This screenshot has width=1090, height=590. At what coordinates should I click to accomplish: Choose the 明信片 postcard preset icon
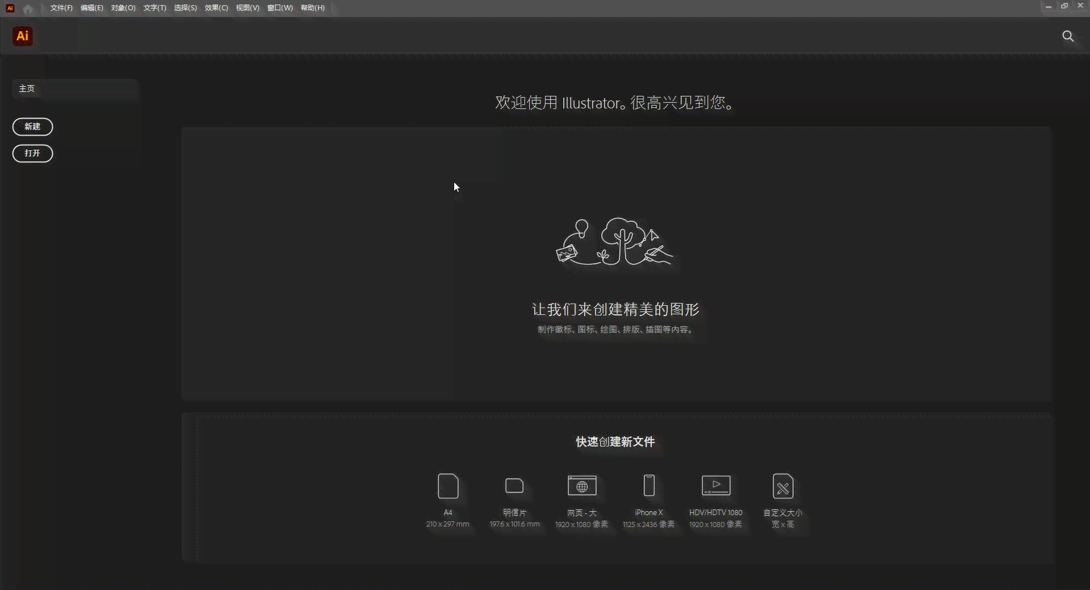tap(514, 486)
